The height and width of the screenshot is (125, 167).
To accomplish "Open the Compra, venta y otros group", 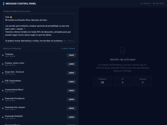I will coord(71,64).
